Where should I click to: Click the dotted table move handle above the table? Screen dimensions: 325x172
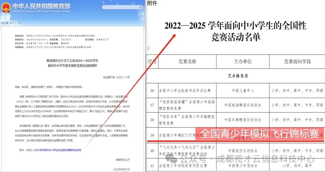pos(148,48)
